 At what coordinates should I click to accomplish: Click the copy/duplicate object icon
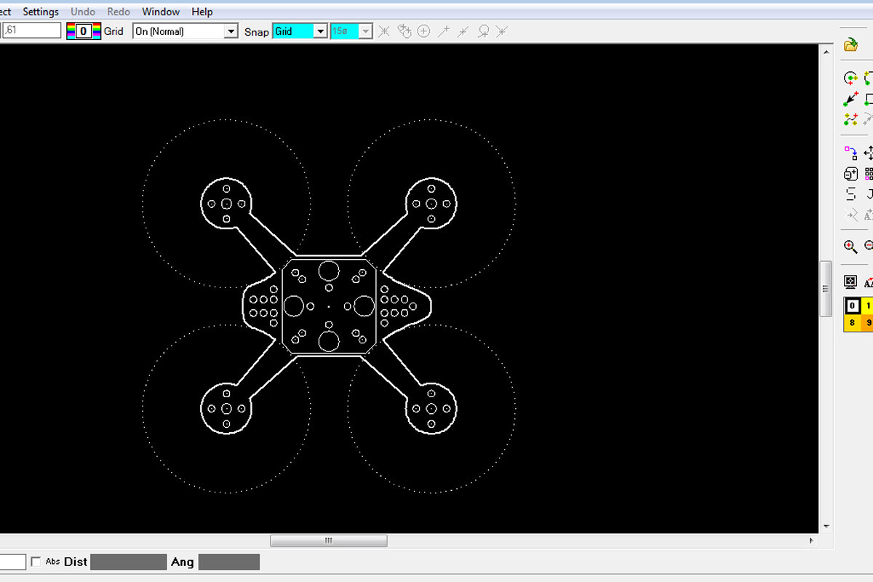(850, 174)
